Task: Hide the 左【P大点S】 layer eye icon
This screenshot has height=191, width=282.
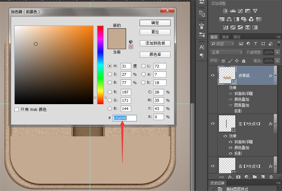Action: click(x=213, y=123)
